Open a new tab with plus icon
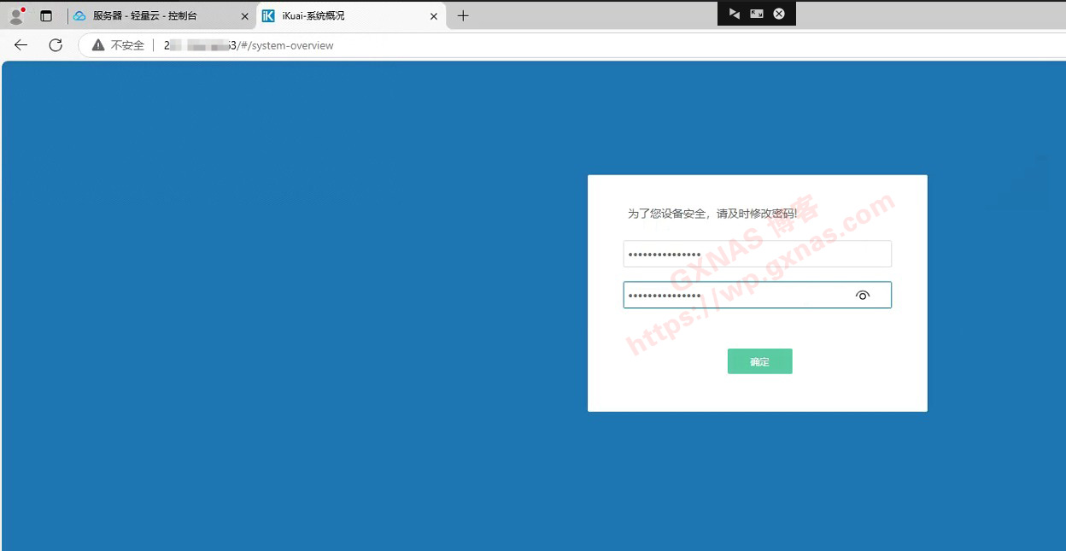 [x=463, y=15]
